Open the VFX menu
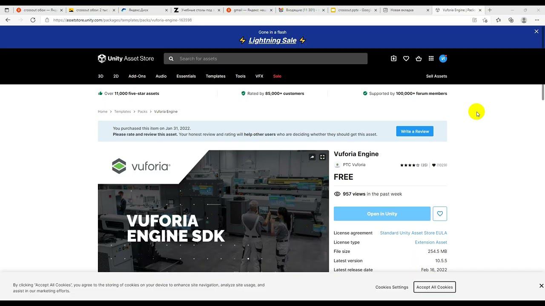 (259, 76)
